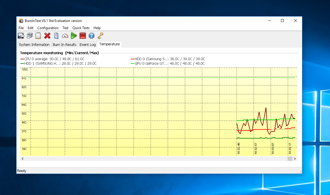The image size is (330, 195).
Task: Click the Temperature monitoring heading
Action: pyautogui.click(x=59, y=53)
